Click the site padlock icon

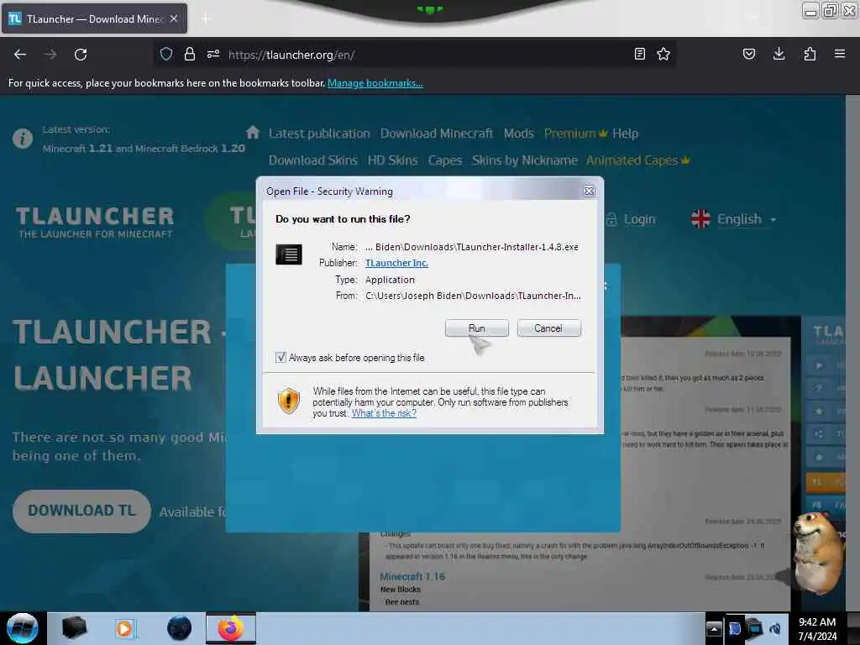coord(190,54)
